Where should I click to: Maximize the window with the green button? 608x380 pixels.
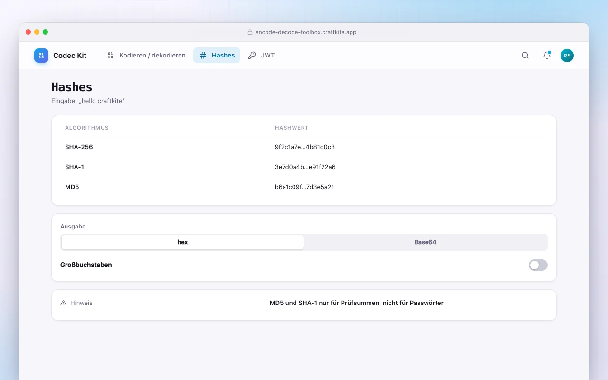pos(46,32)
